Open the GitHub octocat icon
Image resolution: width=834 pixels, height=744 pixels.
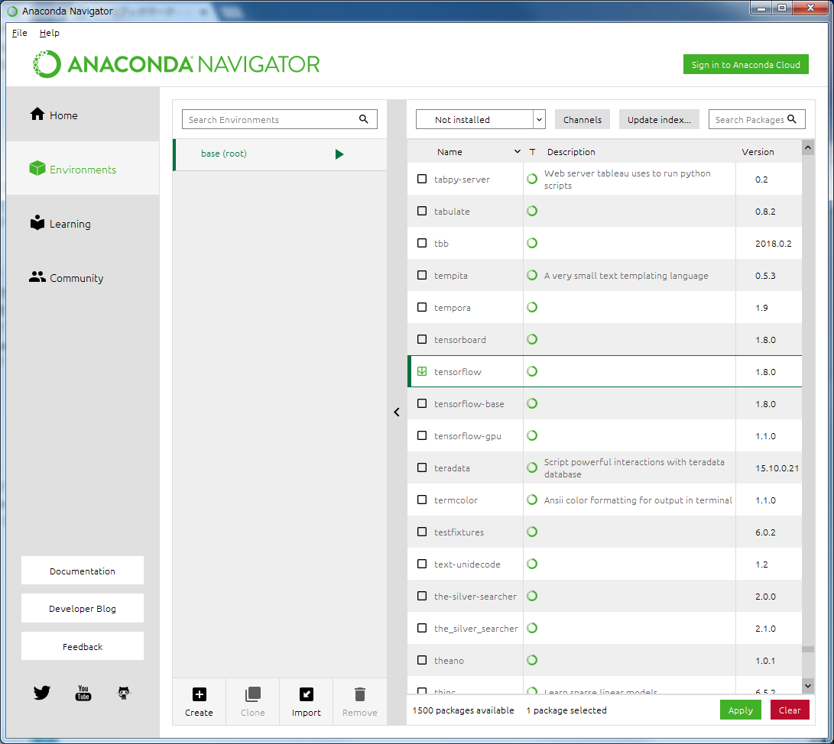(x=123, y=693)
